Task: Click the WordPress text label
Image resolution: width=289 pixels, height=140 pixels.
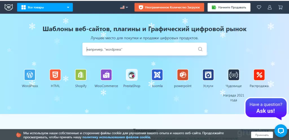Action: (30, 86)
